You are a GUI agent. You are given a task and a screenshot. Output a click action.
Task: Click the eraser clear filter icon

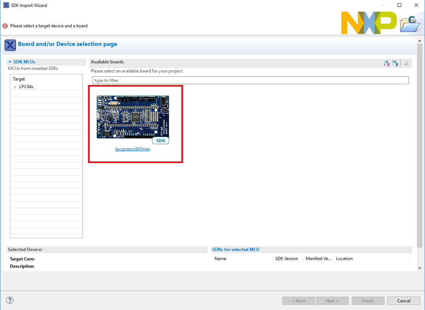coord(406,63)
